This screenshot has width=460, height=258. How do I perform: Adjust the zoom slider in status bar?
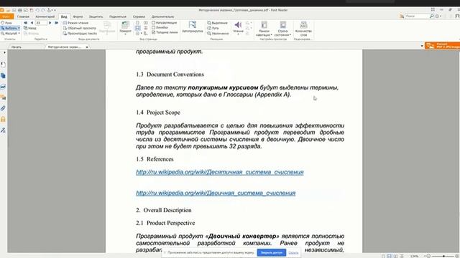[x=443, y=257]
